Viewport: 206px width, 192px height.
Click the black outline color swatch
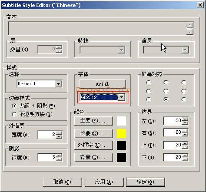pos(121,145)
